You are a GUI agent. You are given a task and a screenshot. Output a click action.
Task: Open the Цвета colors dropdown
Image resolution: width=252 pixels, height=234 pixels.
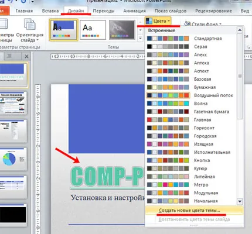[158, 21]
